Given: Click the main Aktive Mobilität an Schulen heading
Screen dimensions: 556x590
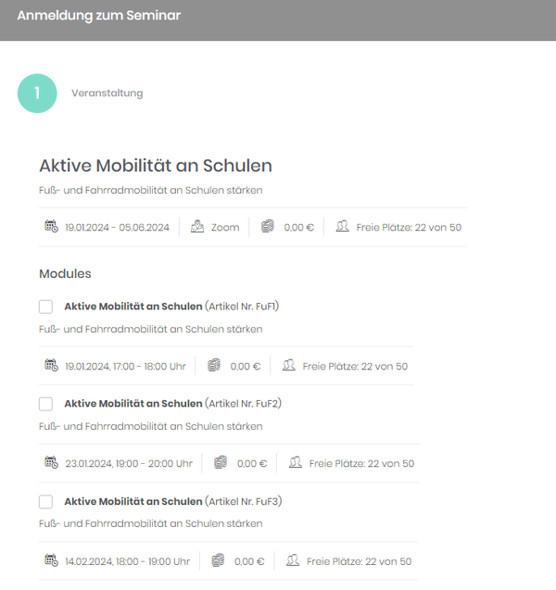Looking at the screenshot, I should pos(156,166).
